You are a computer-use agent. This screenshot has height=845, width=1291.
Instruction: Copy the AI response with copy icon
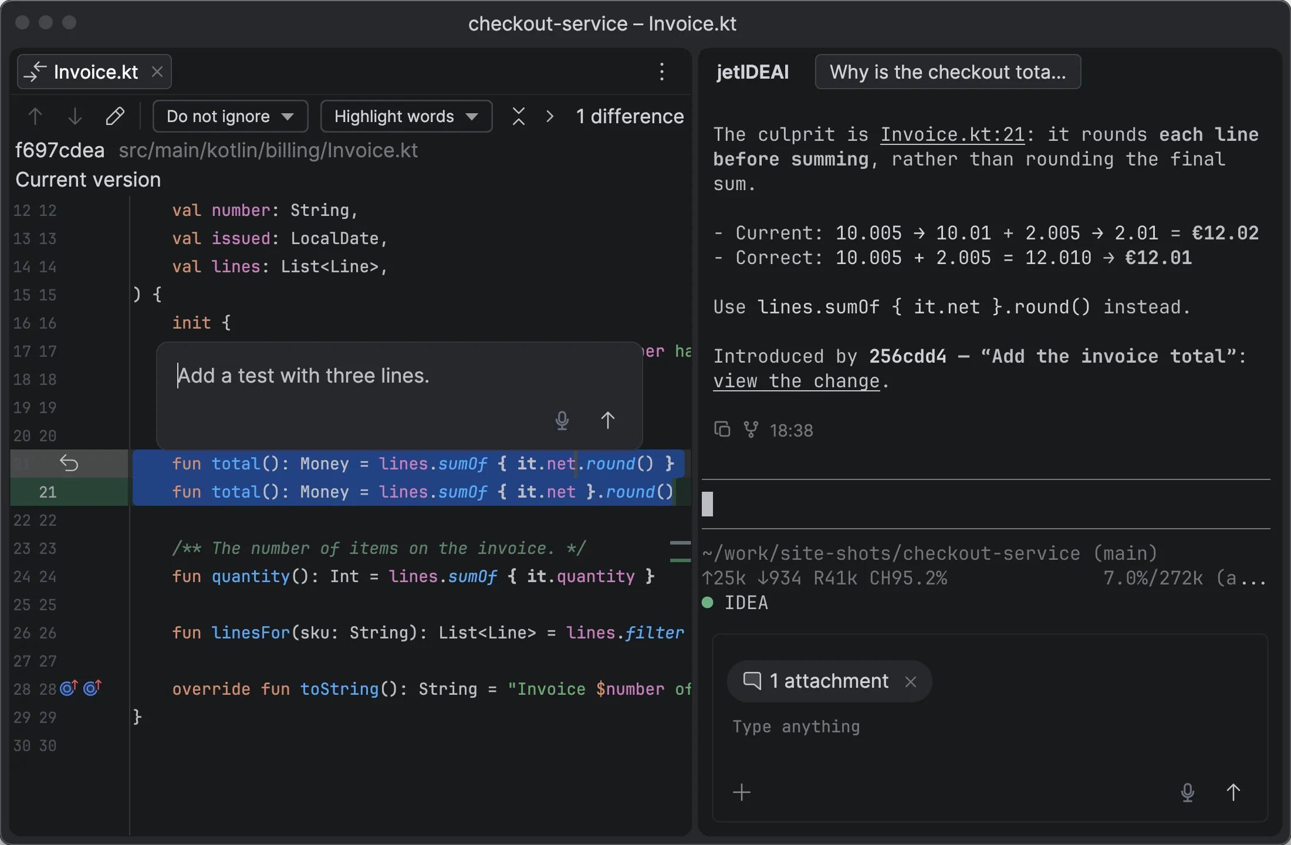pyautogui.click(x=722, y=430)
